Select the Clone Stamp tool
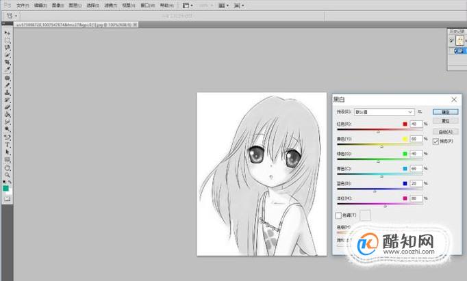Viewport: 467px width, 281px height. [x=7, y=93]
